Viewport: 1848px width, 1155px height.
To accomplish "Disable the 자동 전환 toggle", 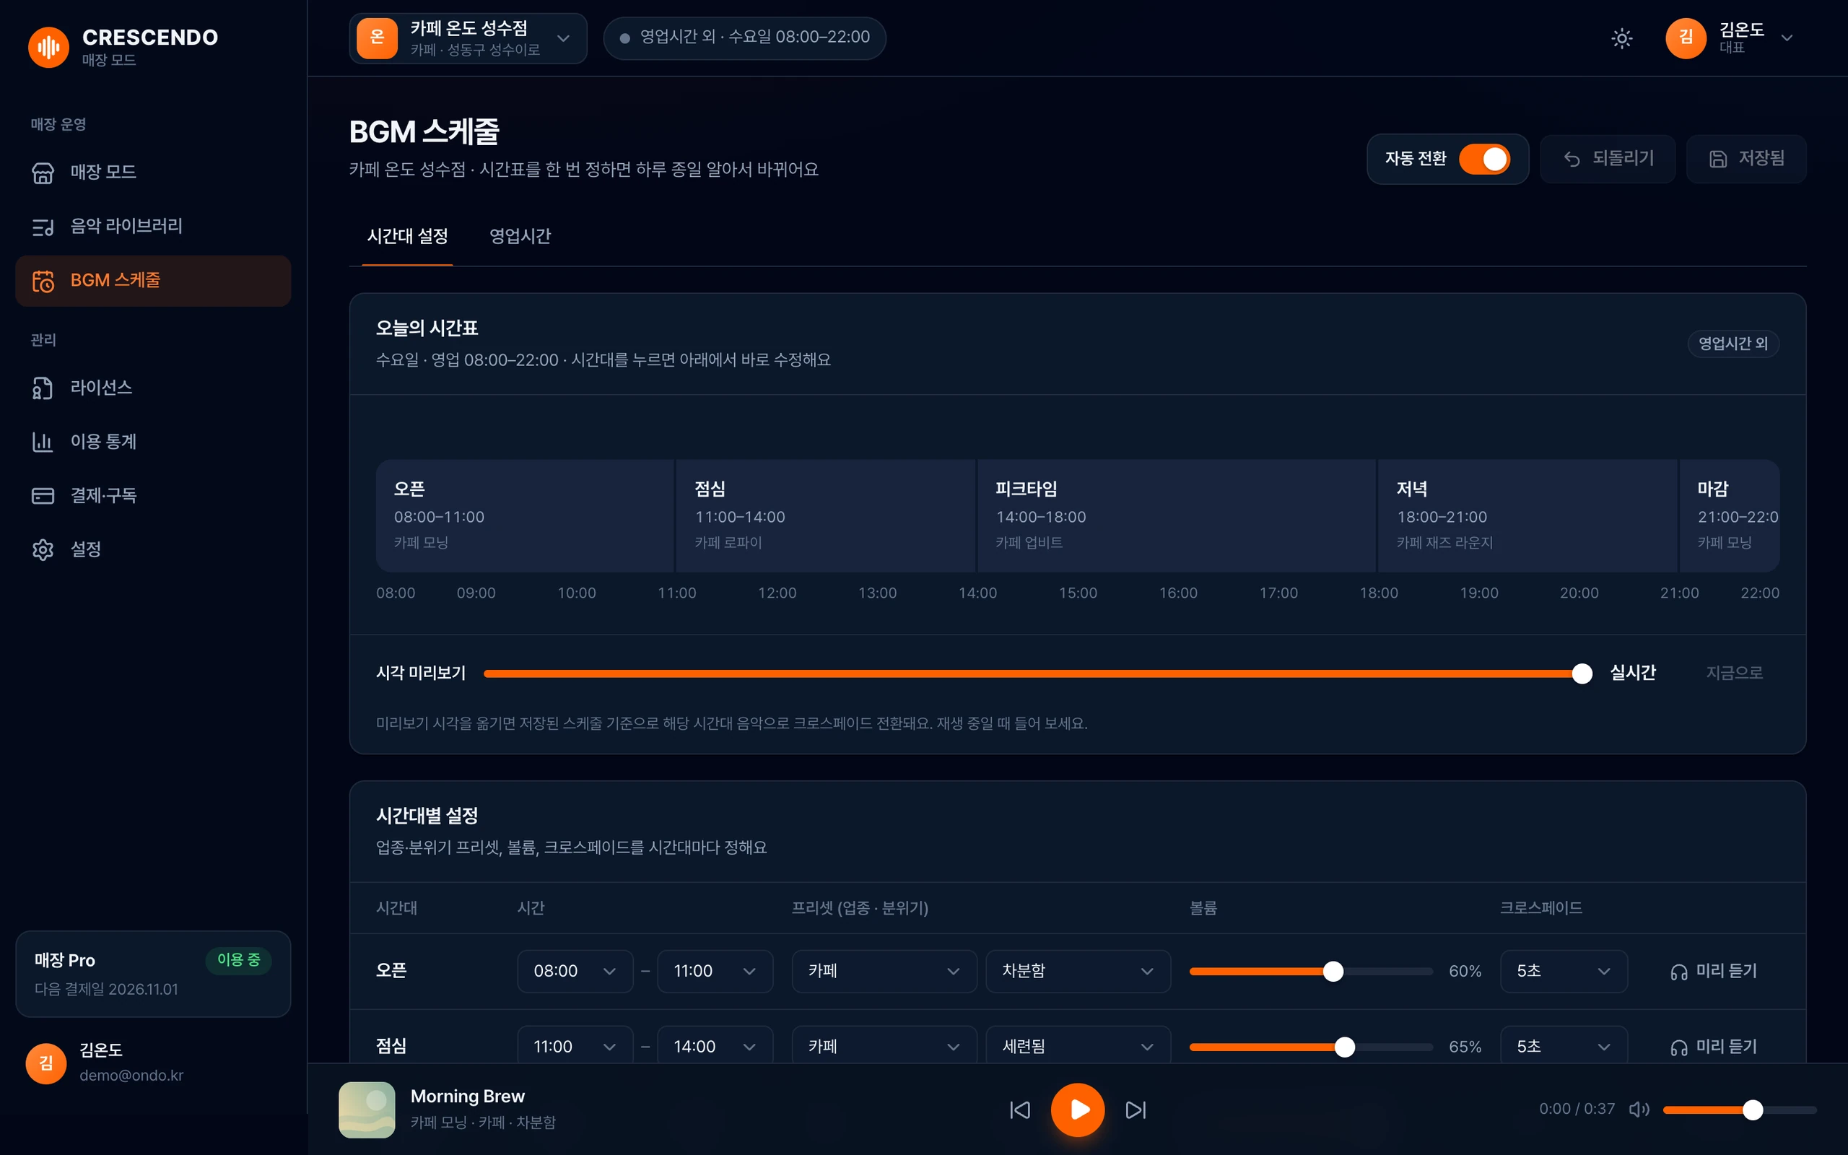I will click(x=1483, y=159).
